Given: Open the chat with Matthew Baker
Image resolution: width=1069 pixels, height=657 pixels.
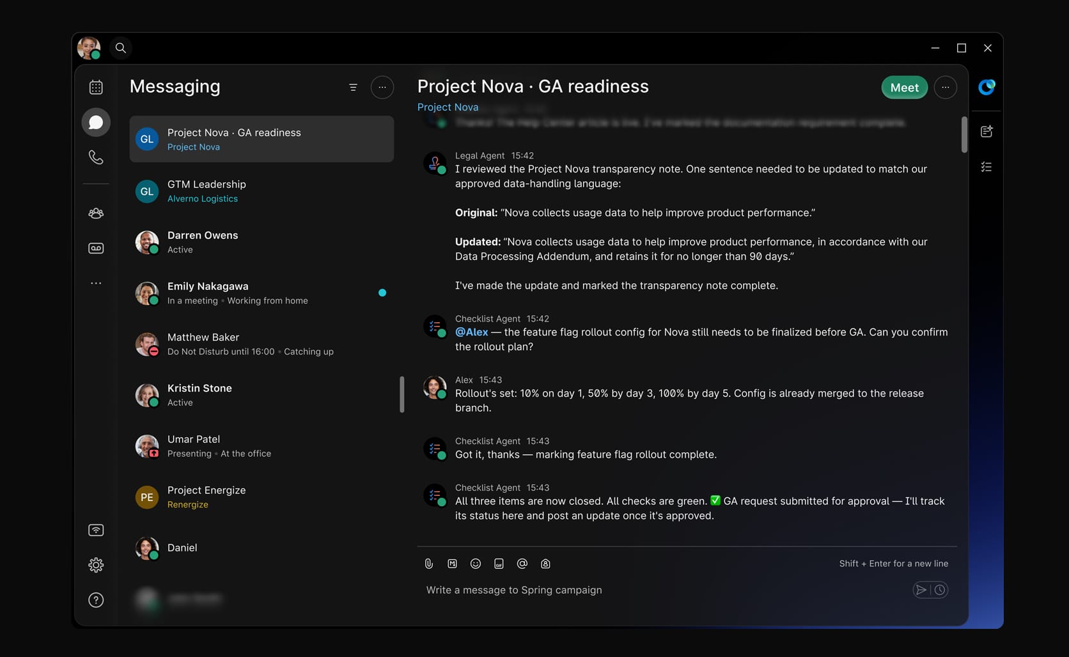Looking at the screenshot, I should pos(261,344).
